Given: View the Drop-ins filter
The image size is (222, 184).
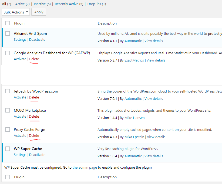Looking at the screenshot, I should point(94,4).
